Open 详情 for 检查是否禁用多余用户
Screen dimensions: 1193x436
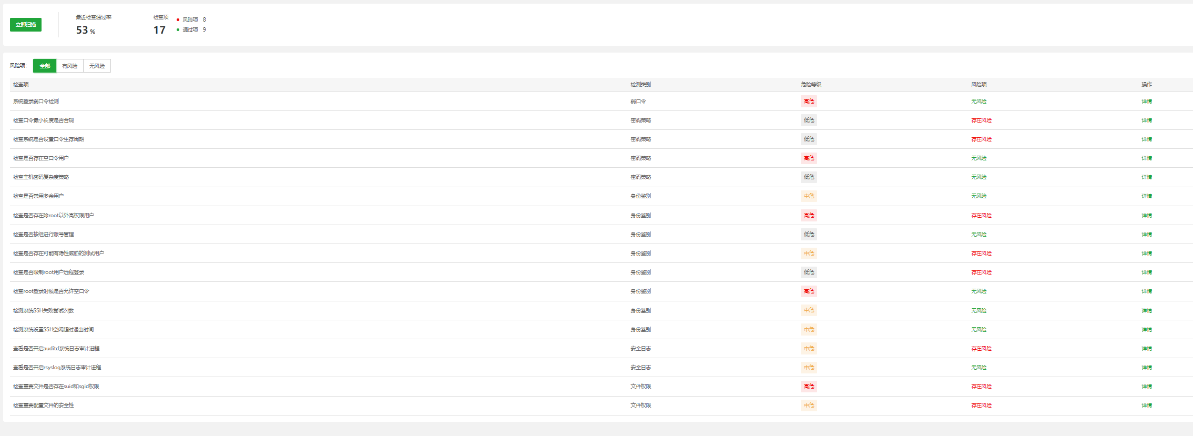[1147, 196]
